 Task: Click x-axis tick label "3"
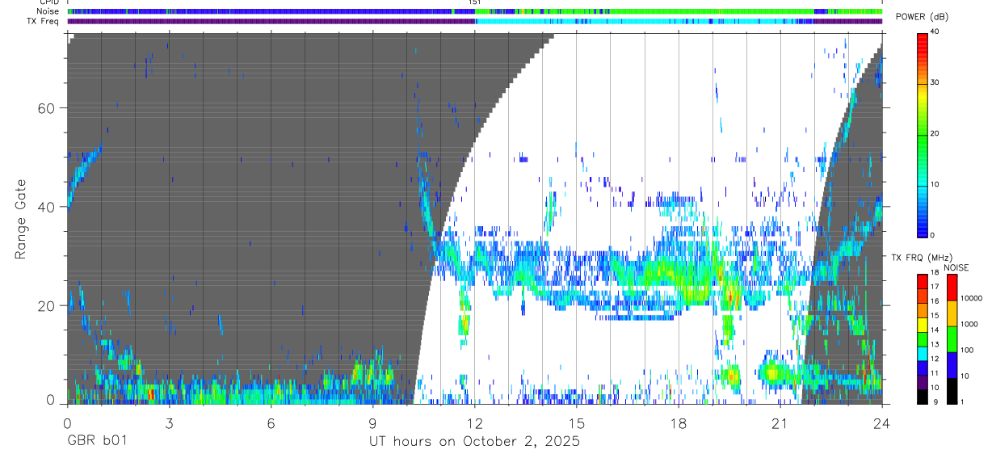point(169,422)
